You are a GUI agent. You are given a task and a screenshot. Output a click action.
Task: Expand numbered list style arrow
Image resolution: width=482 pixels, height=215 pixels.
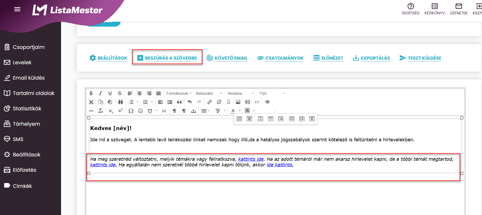152,102
